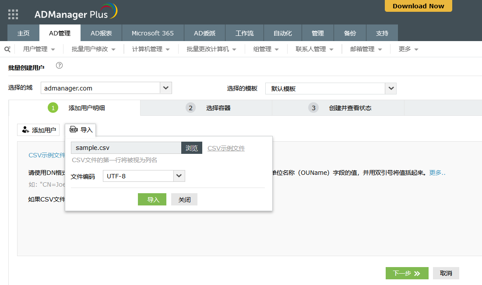Click the Download Now button

418,6
